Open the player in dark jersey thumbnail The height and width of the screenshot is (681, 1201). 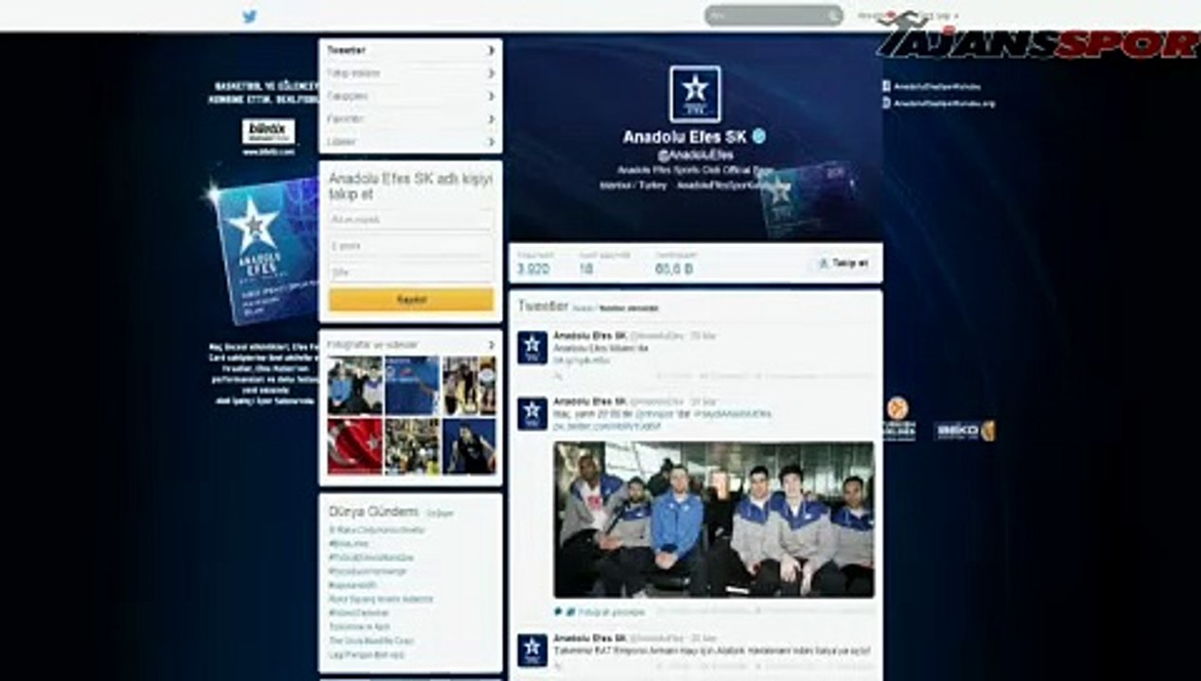[x=469, y=446]
